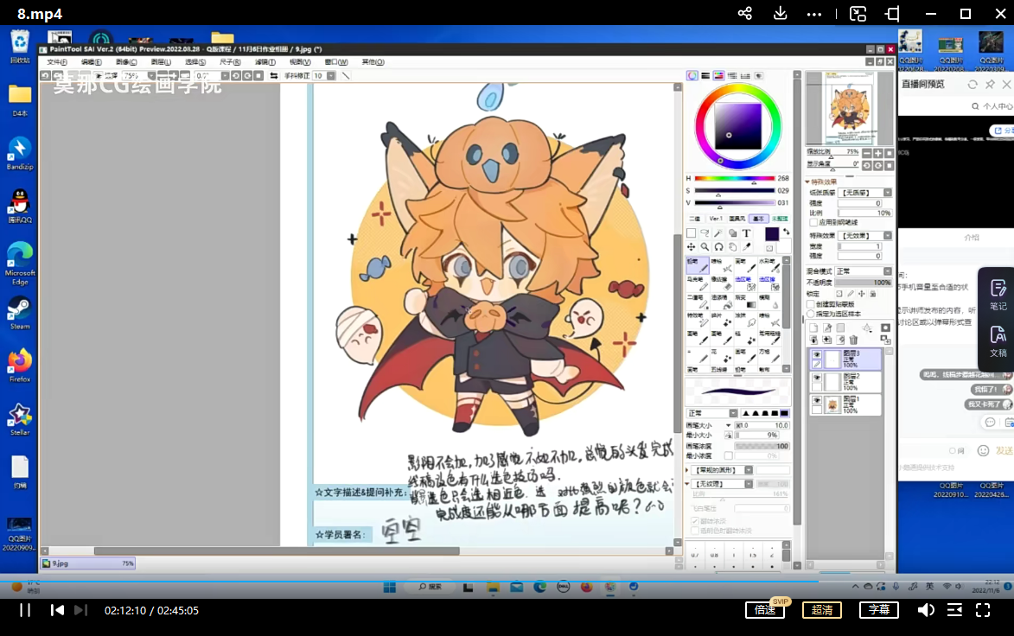Click the dark purple foreground color swatch
Screen dimensions: 1014x636
pos(771,233)
